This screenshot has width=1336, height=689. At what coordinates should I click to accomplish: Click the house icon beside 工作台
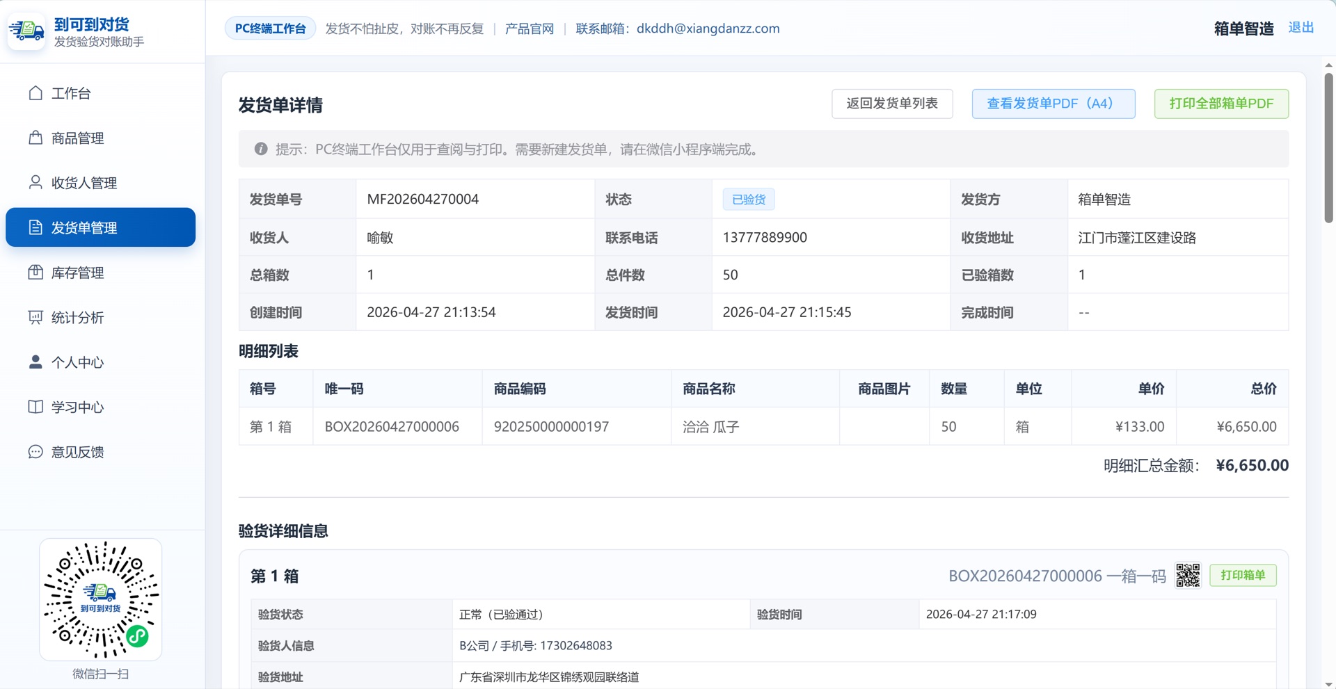coord(35,92)
